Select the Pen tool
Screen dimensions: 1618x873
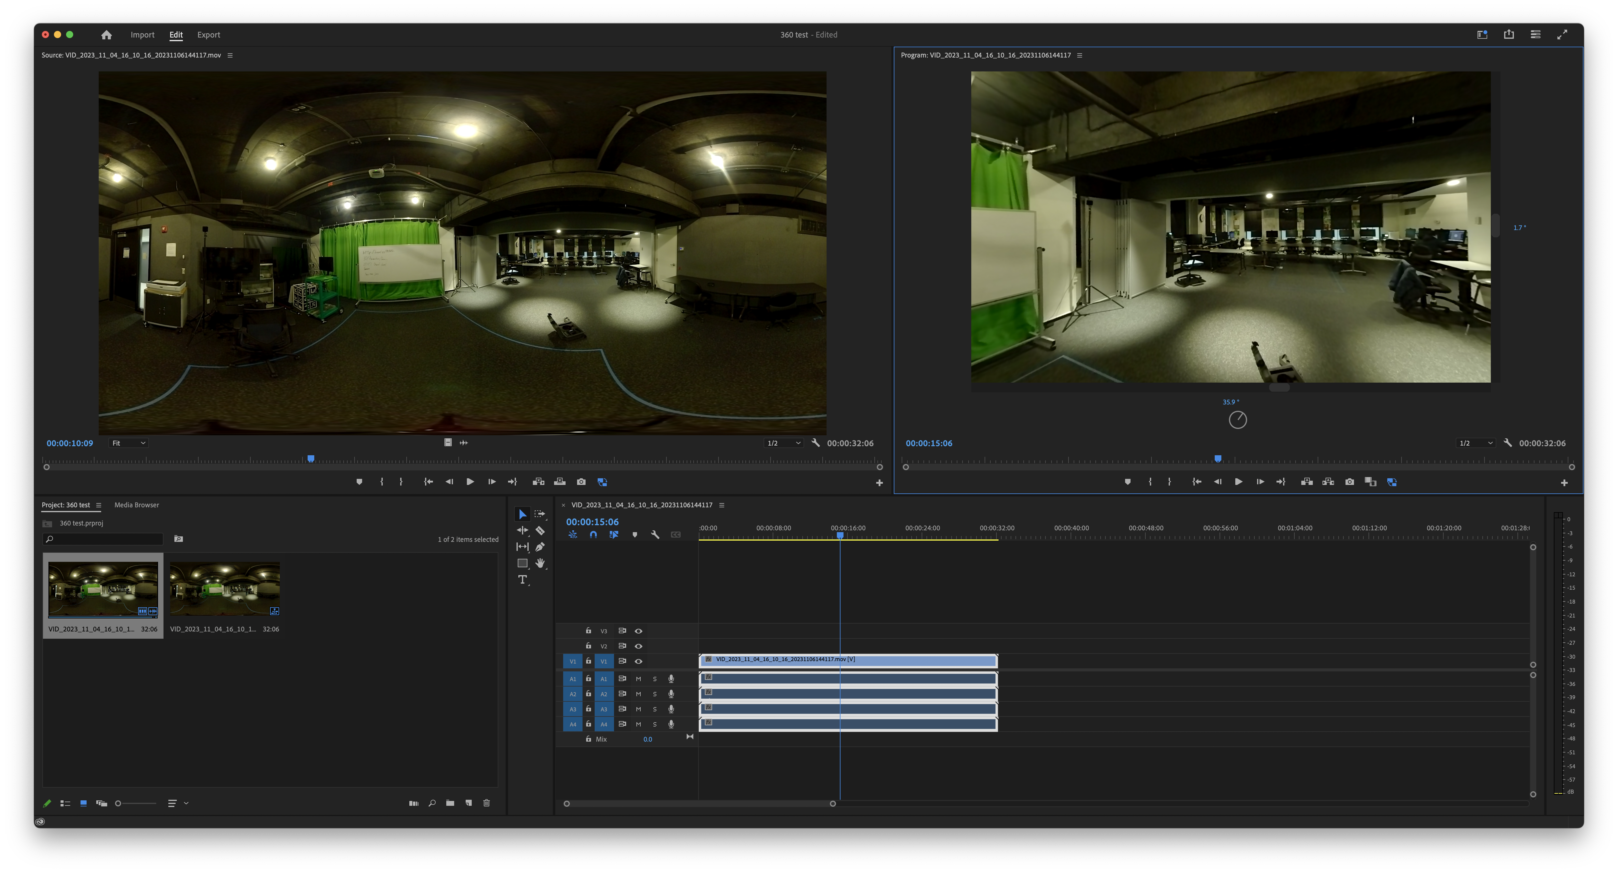(x=540, y=547)
